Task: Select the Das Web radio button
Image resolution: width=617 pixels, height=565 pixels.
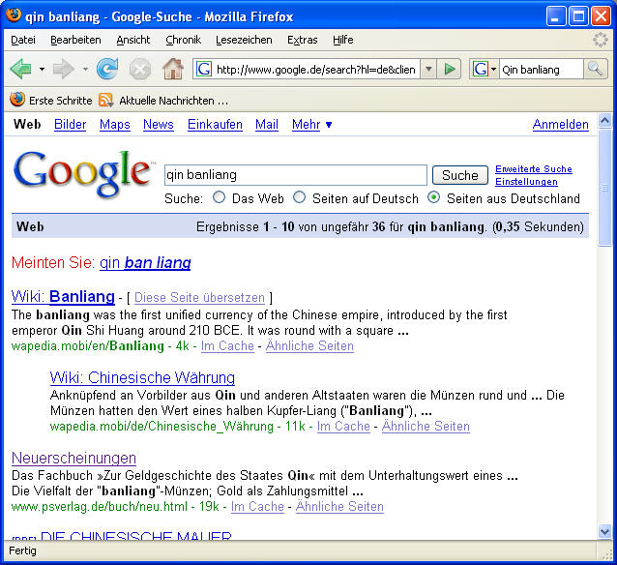Action: click(220, 196)
